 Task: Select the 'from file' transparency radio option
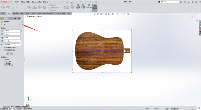5,61
